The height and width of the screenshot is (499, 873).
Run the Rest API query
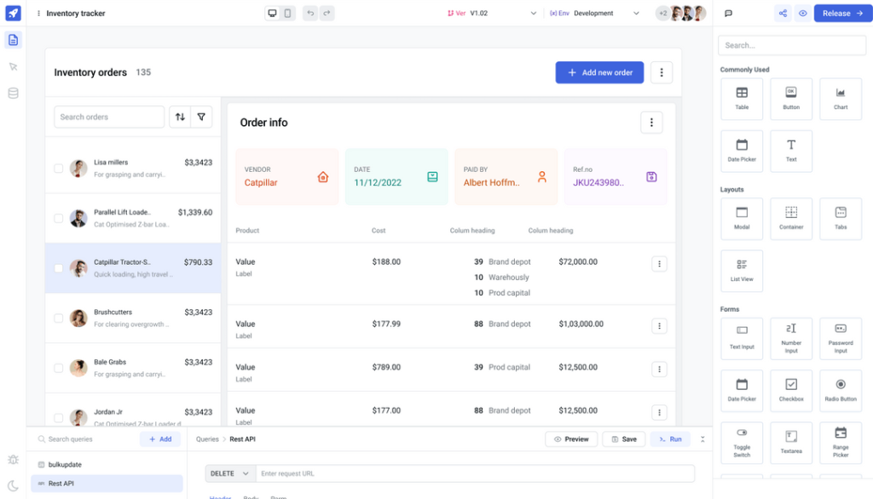[x=670, y=439]
